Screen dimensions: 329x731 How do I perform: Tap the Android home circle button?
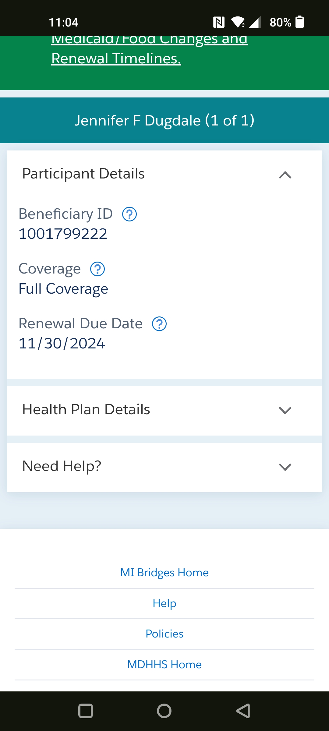pos(164,711)
